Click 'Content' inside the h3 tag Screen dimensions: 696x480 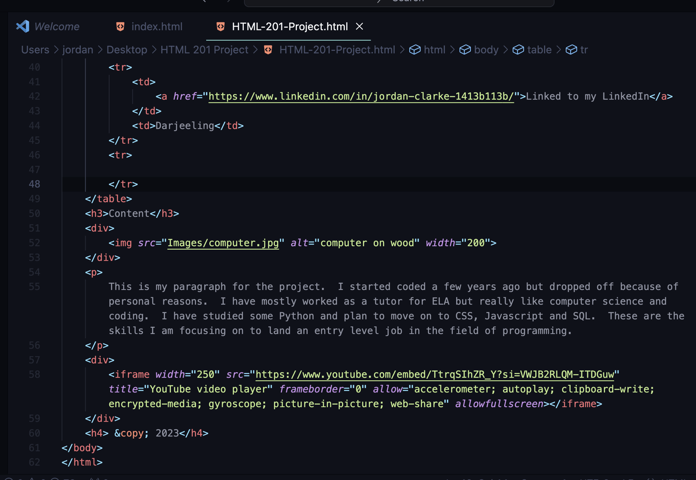coord(129,213)
